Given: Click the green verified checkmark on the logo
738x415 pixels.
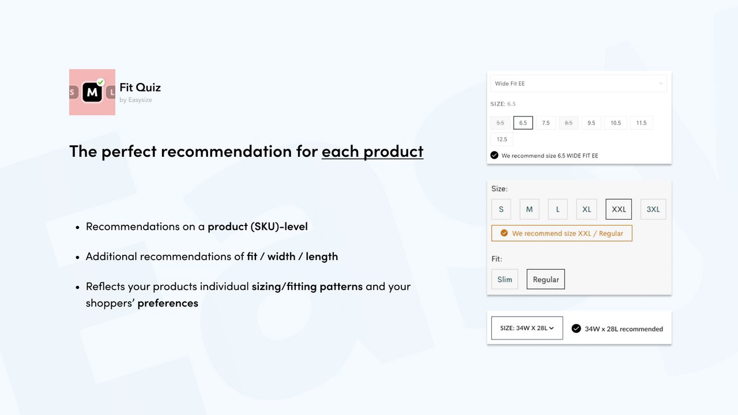Looking at the screenshot, I should (x=100, y=81).
